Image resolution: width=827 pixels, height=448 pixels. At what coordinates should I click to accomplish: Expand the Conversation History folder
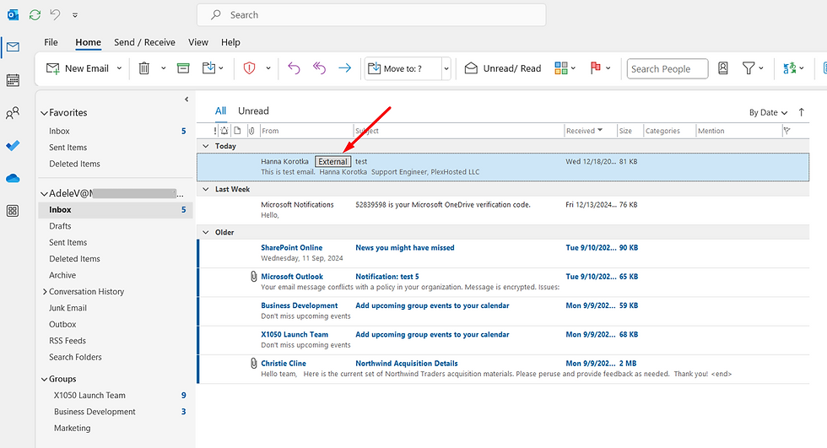(x=45, y=291)
